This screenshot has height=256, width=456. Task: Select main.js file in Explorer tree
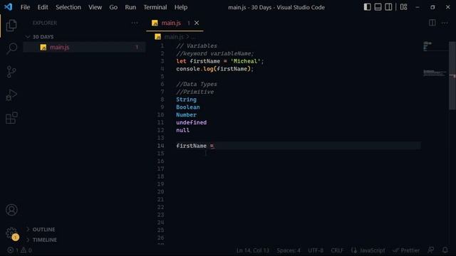(x=84, y=47)
